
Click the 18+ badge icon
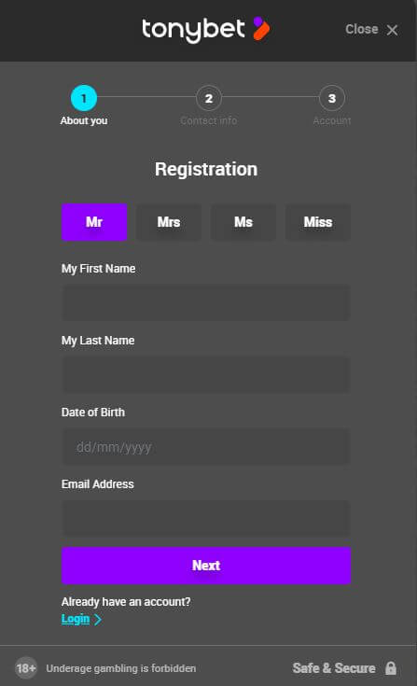pyautogui.click(x=26, y=668)
